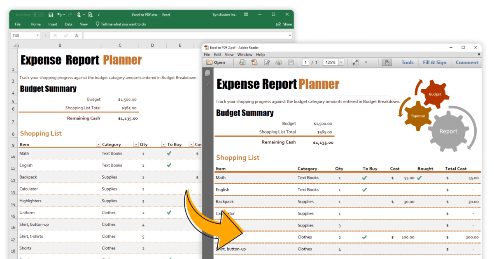Click the Open button in Adobe Reader
Viewport: 494px width, 259px height.
(216, 62)
